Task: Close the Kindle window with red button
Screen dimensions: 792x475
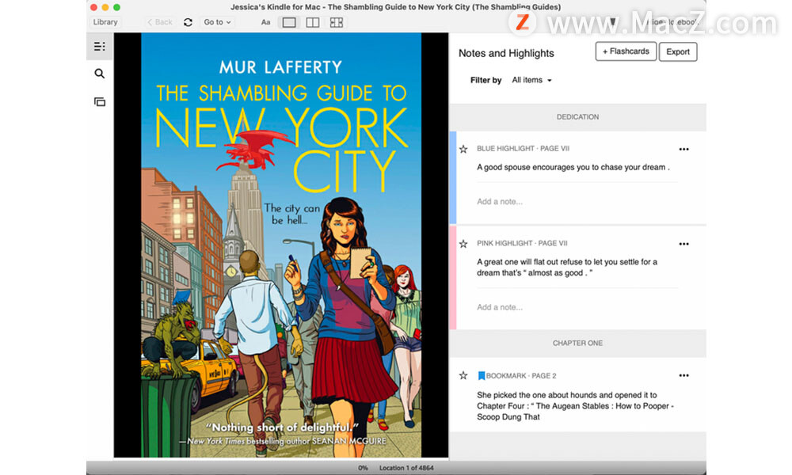Action: (x=93, y=7)
